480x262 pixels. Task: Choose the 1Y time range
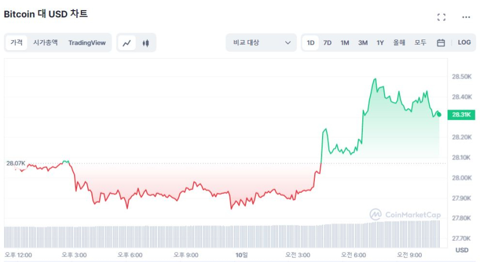(x=380, y=43)
